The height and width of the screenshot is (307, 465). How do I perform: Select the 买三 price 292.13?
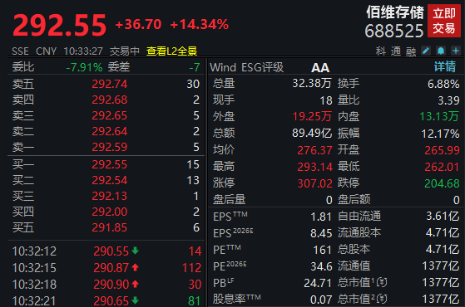pos(110,196)
